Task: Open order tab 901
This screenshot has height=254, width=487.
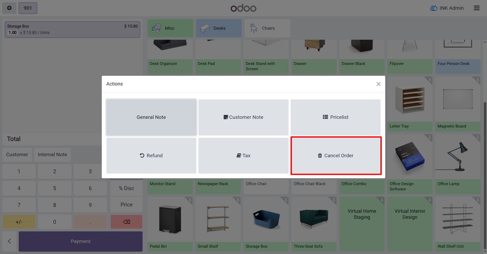Action: (28, 8)
